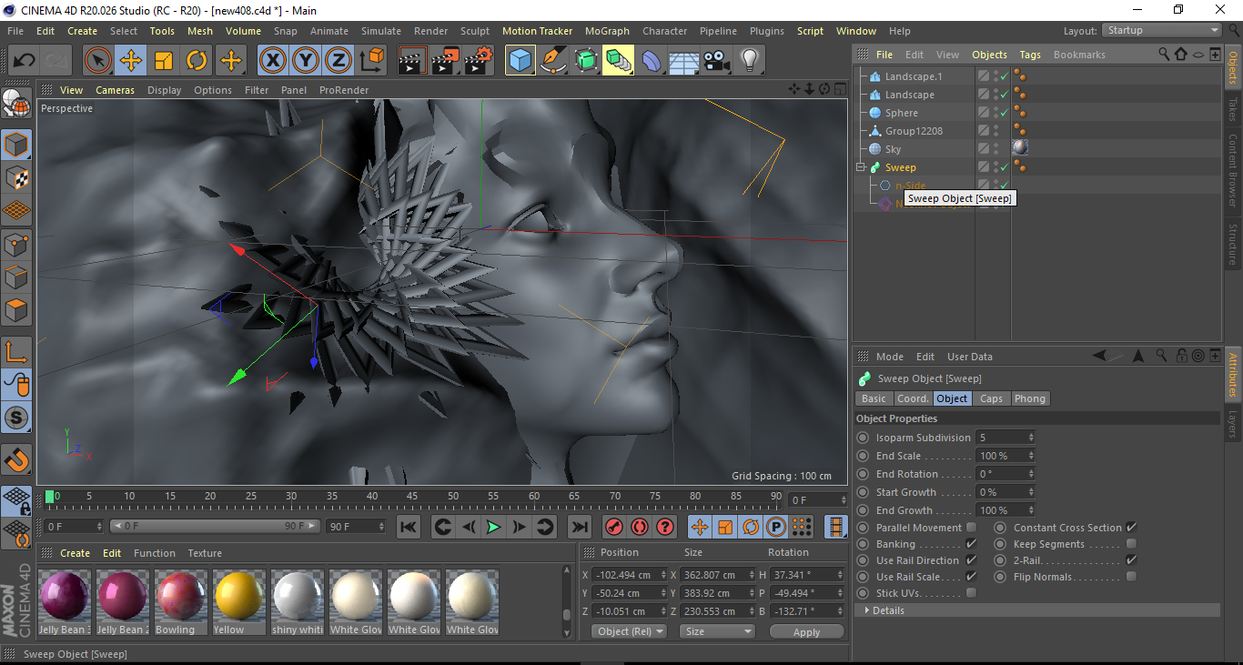Image resolution: width=1243 pixels, height=665 pixels.
Task: Open Objects panel Tags menu
Action: click(x=1030, y=55)
